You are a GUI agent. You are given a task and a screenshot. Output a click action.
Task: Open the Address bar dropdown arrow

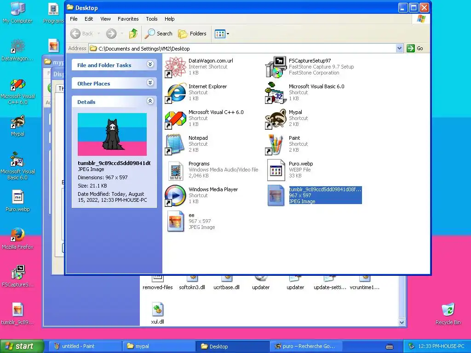(399, 48)
